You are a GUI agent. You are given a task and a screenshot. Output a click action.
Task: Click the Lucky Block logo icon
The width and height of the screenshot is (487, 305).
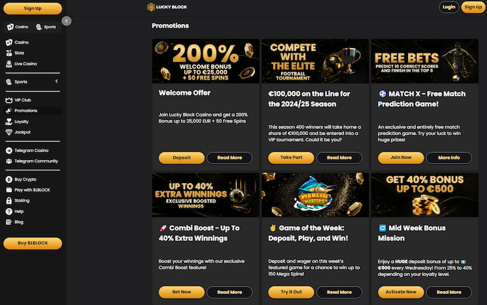point(151,7)
